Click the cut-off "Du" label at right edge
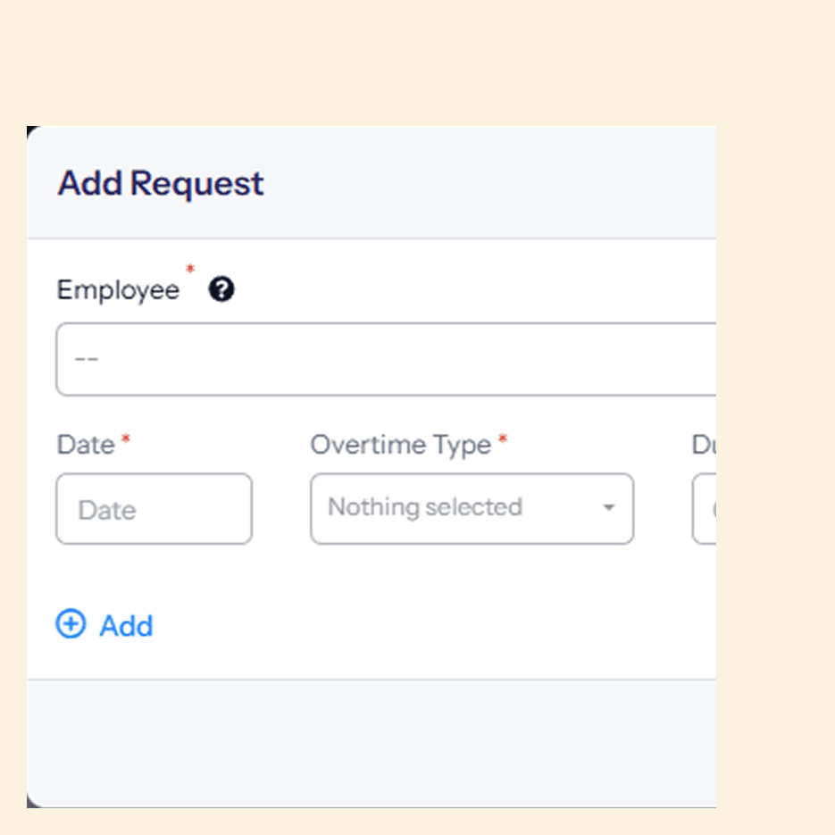This screenshot has height=835, width=835. (x=704, y=445)
